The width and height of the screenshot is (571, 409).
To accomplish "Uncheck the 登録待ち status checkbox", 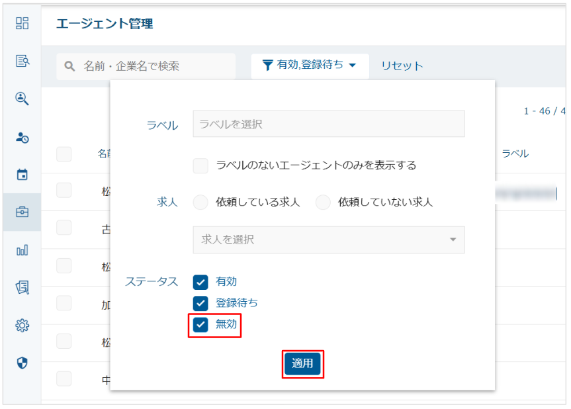I will tap(200, 304).
